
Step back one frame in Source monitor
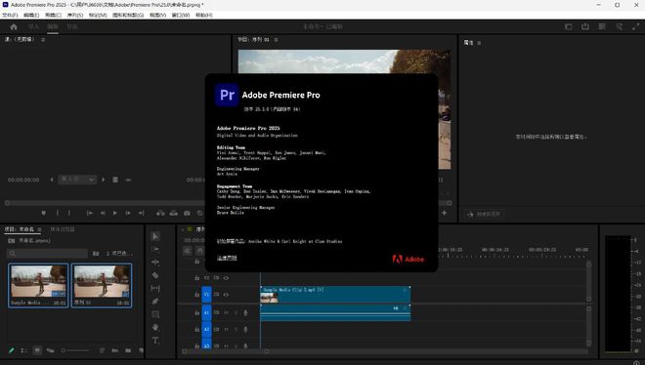pos(103,213)
